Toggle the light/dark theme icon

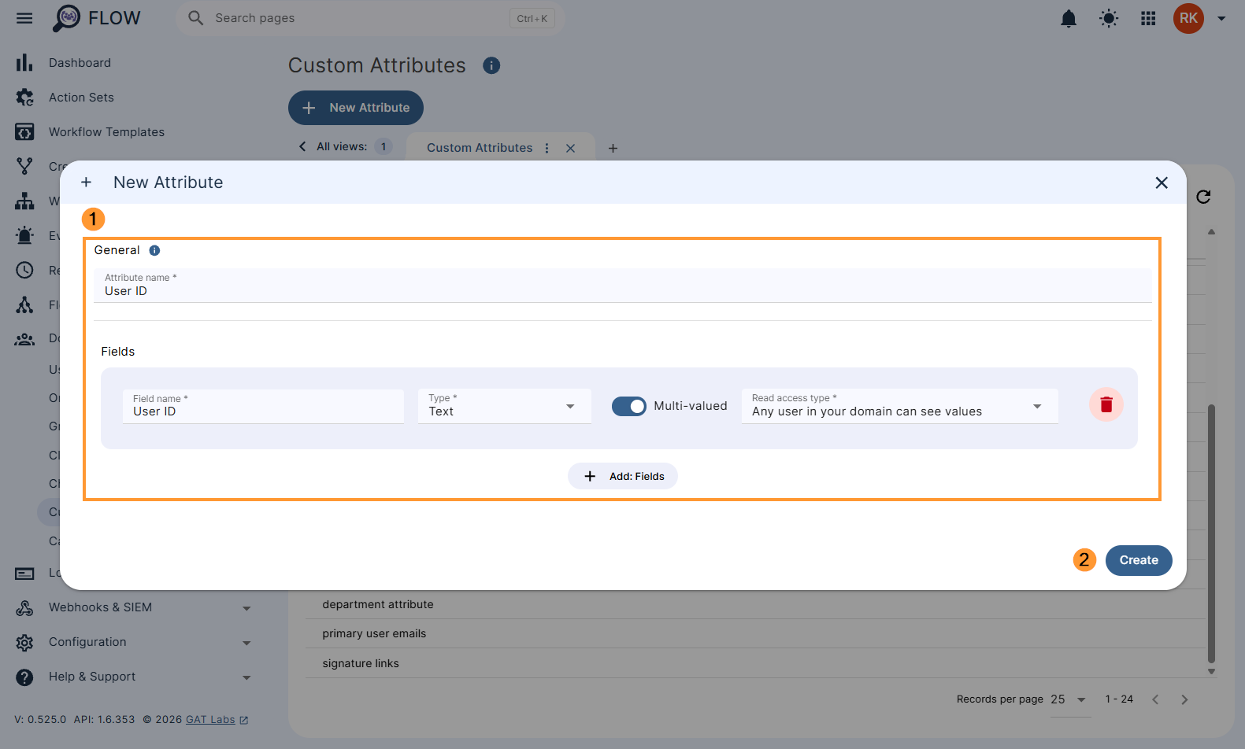pos(1109,18)
